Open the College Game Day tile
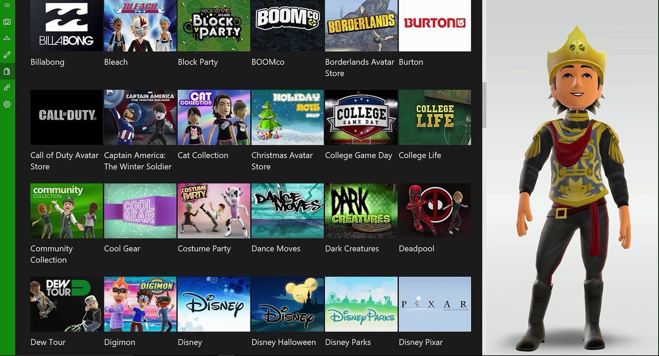This screenshot has width=659, height=356. click(361, 117)
